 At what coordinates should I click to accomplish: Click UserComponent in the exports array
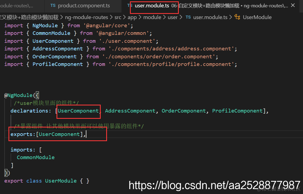pyautogui.click(x=59, y=134)
